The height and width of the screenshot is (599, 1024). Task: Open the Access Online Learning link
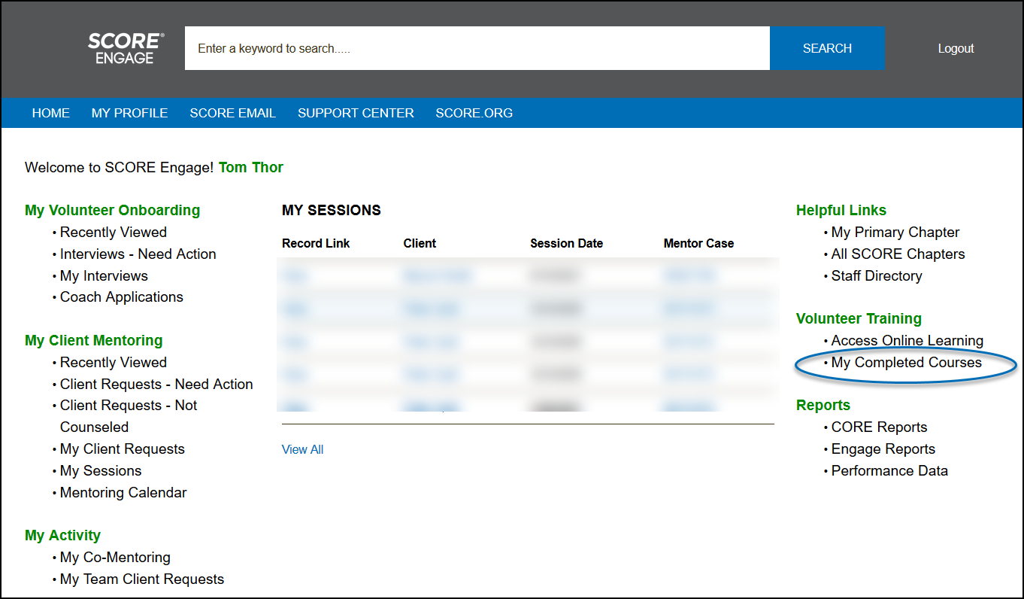point(907,341)
